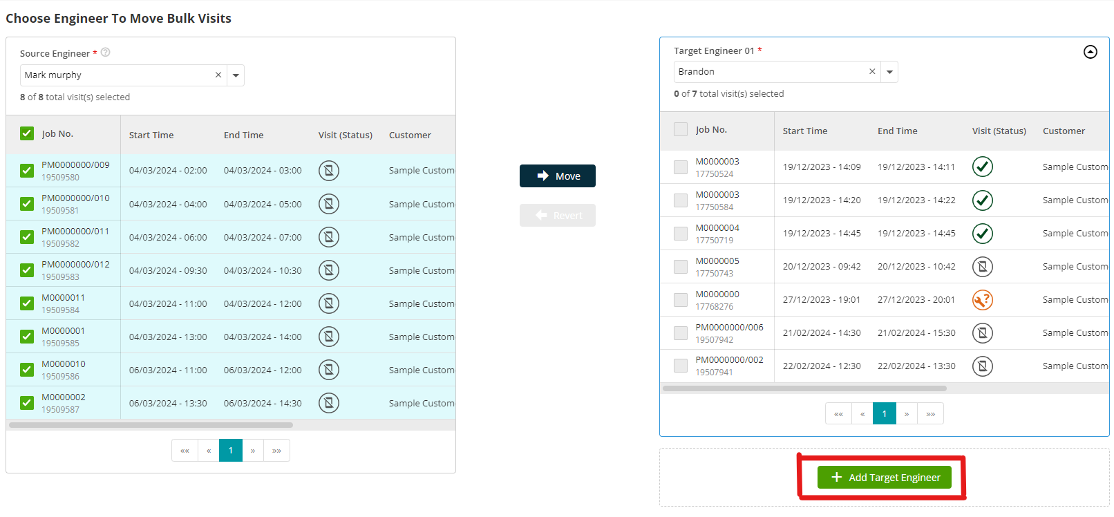Click completed checkmark icon for visit 17750584
The height and width of the screenshot is (517, 1114).
tap(983, 200)
